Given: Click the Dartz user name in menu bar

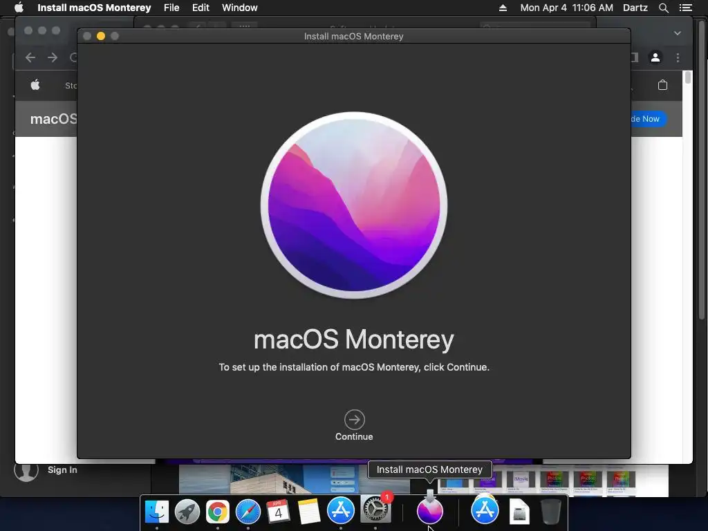Looking at the screenshot, I should 635,8.
